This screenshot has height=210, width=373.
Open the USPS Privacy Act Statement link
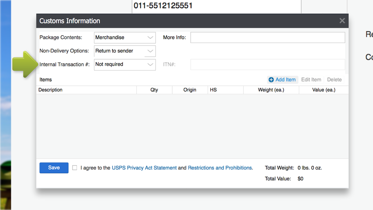click(x=144, y=168)
